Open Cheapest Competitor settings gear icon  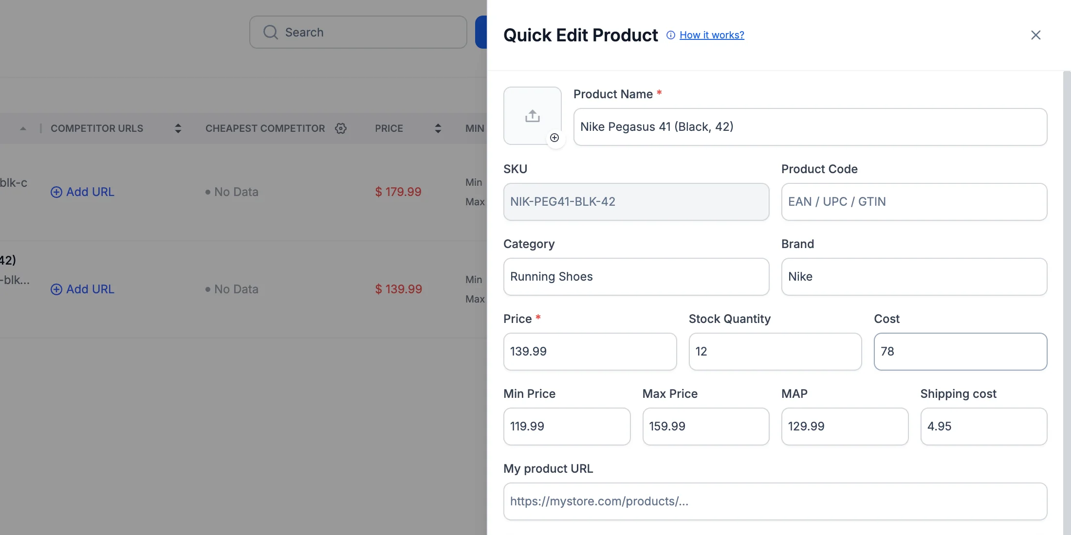(x=341, y=128)
